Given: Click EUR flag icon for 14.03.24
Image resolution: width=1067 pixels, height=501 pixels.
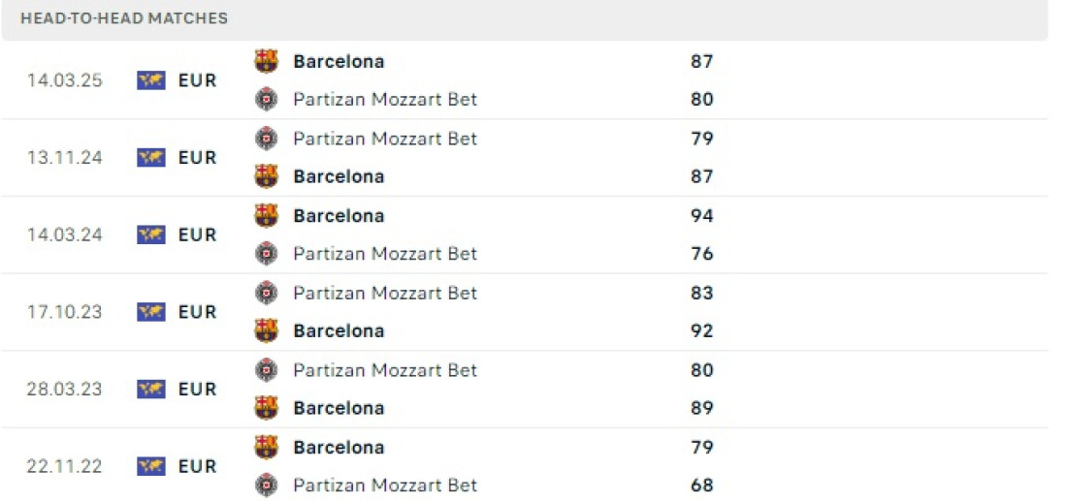Looking at the screenshot, I should pyautogui.click(x=151, y=235).
